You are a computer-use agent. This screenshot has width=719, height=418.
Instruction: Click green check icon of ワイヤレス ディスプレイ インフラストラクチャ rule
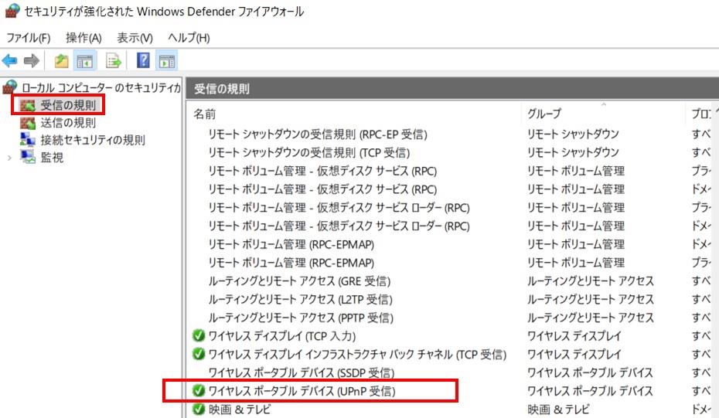click(x=199, y=354)
